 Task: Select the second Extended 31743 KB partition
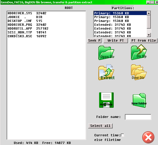pyautogui.click(x=120, y=29)
